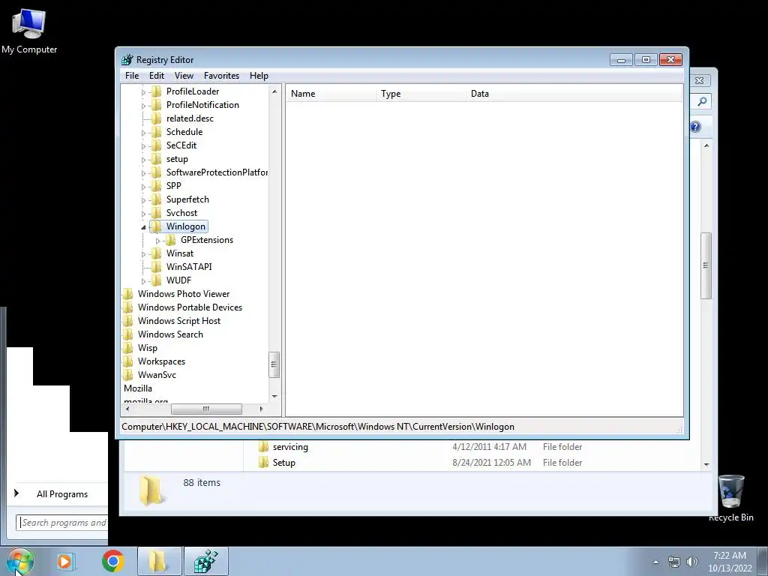
Task: Expand the setup key
Action: coord(143,160)
